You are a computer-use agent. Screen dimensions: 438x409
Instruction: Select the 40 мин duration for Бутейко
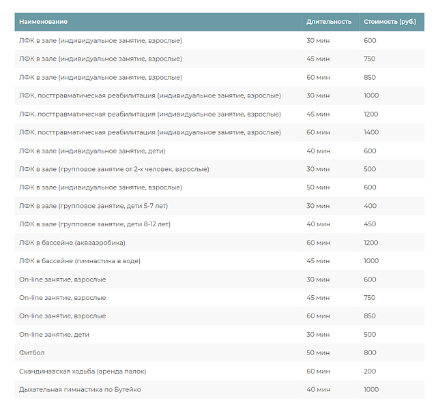pyautogui.click(x=318, y=390)
